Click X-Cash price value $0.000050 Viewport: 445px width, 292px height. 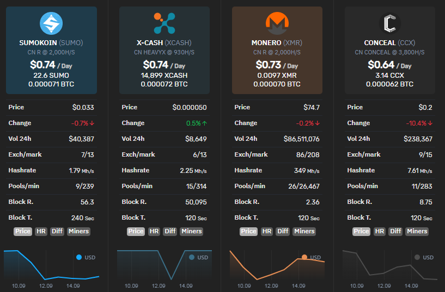[190, 107]
